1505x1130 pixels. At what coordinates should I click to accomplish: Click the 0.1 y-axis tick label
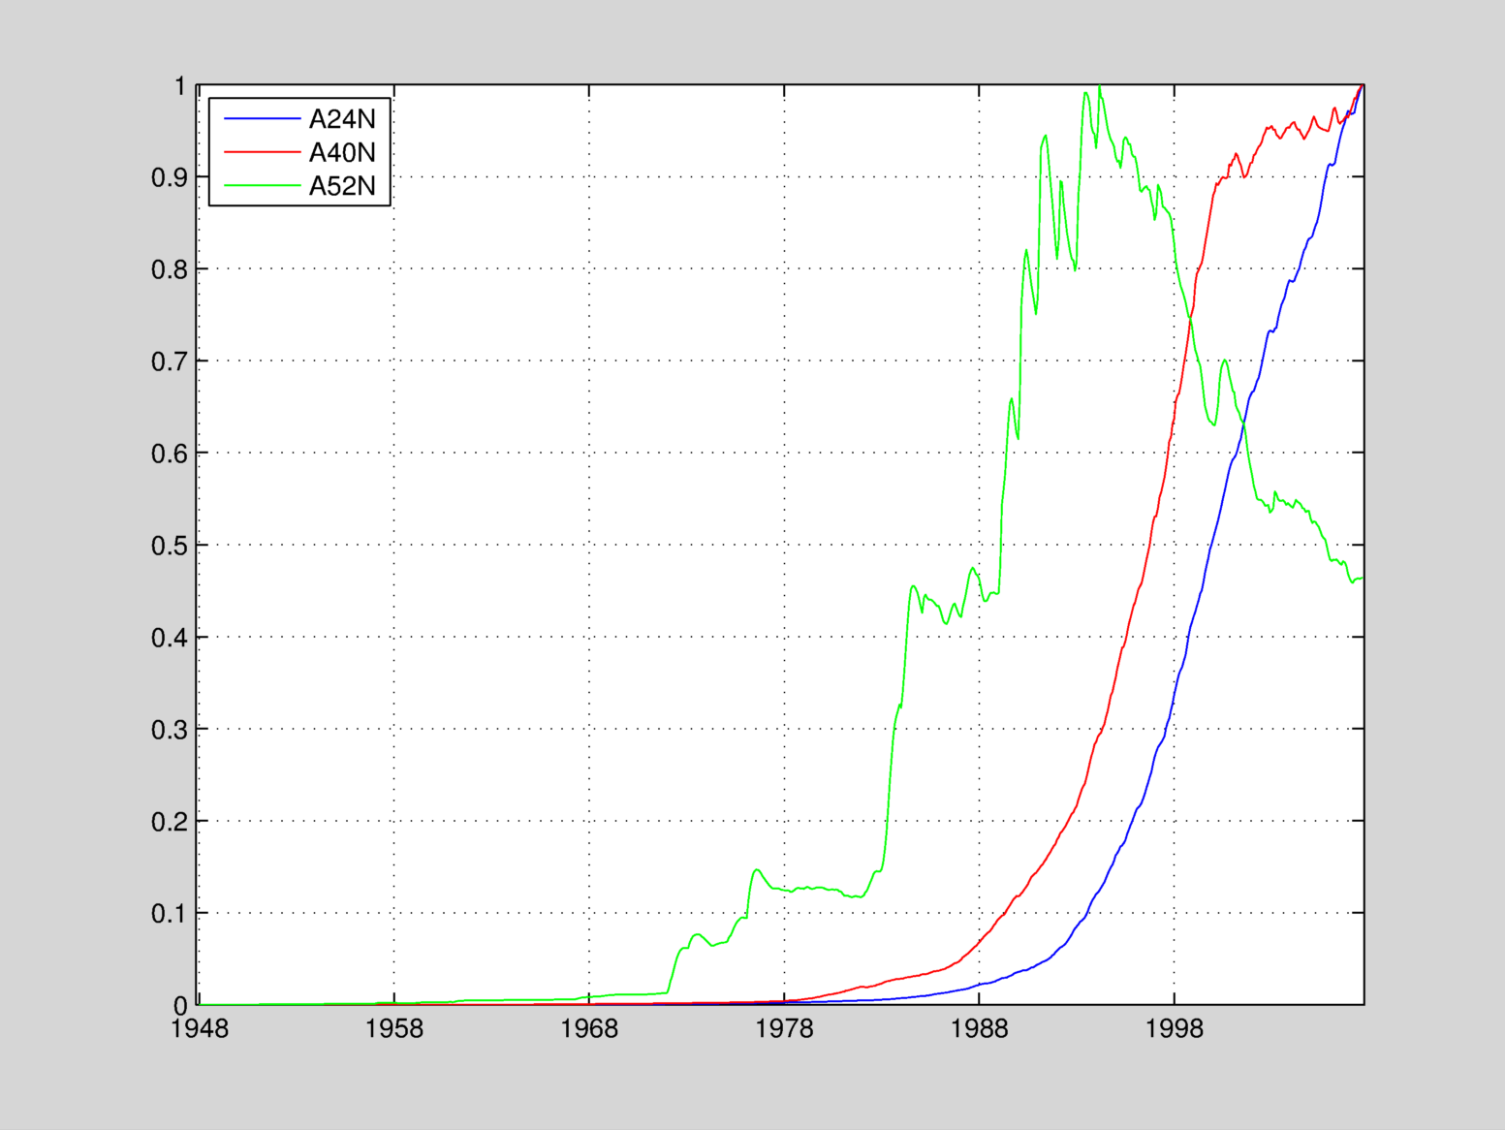tap(169, 914)
